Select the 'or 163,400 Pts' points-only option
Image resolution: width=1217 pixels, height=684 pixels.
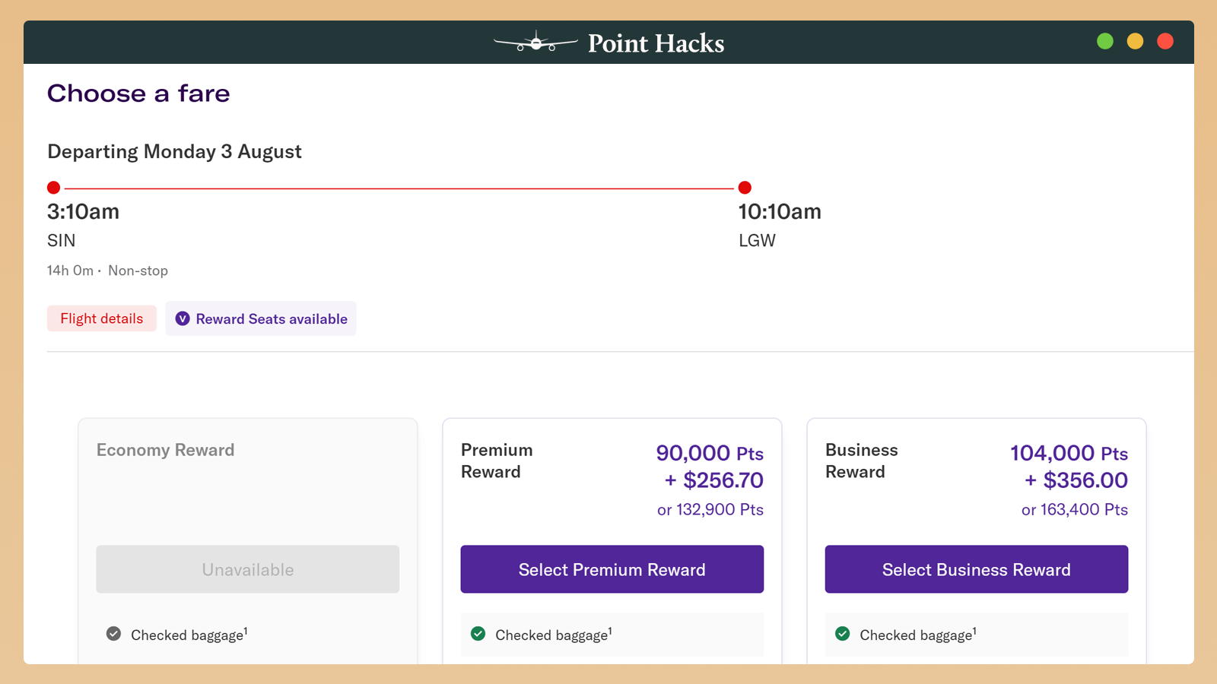pyautogui.click(x=1074, y=509)
